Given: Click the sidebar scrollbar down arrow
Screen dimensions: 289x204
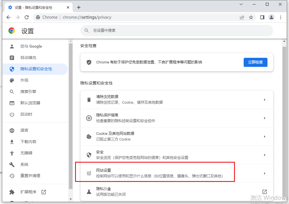Looking at the screenshot, I should point(71,199).
